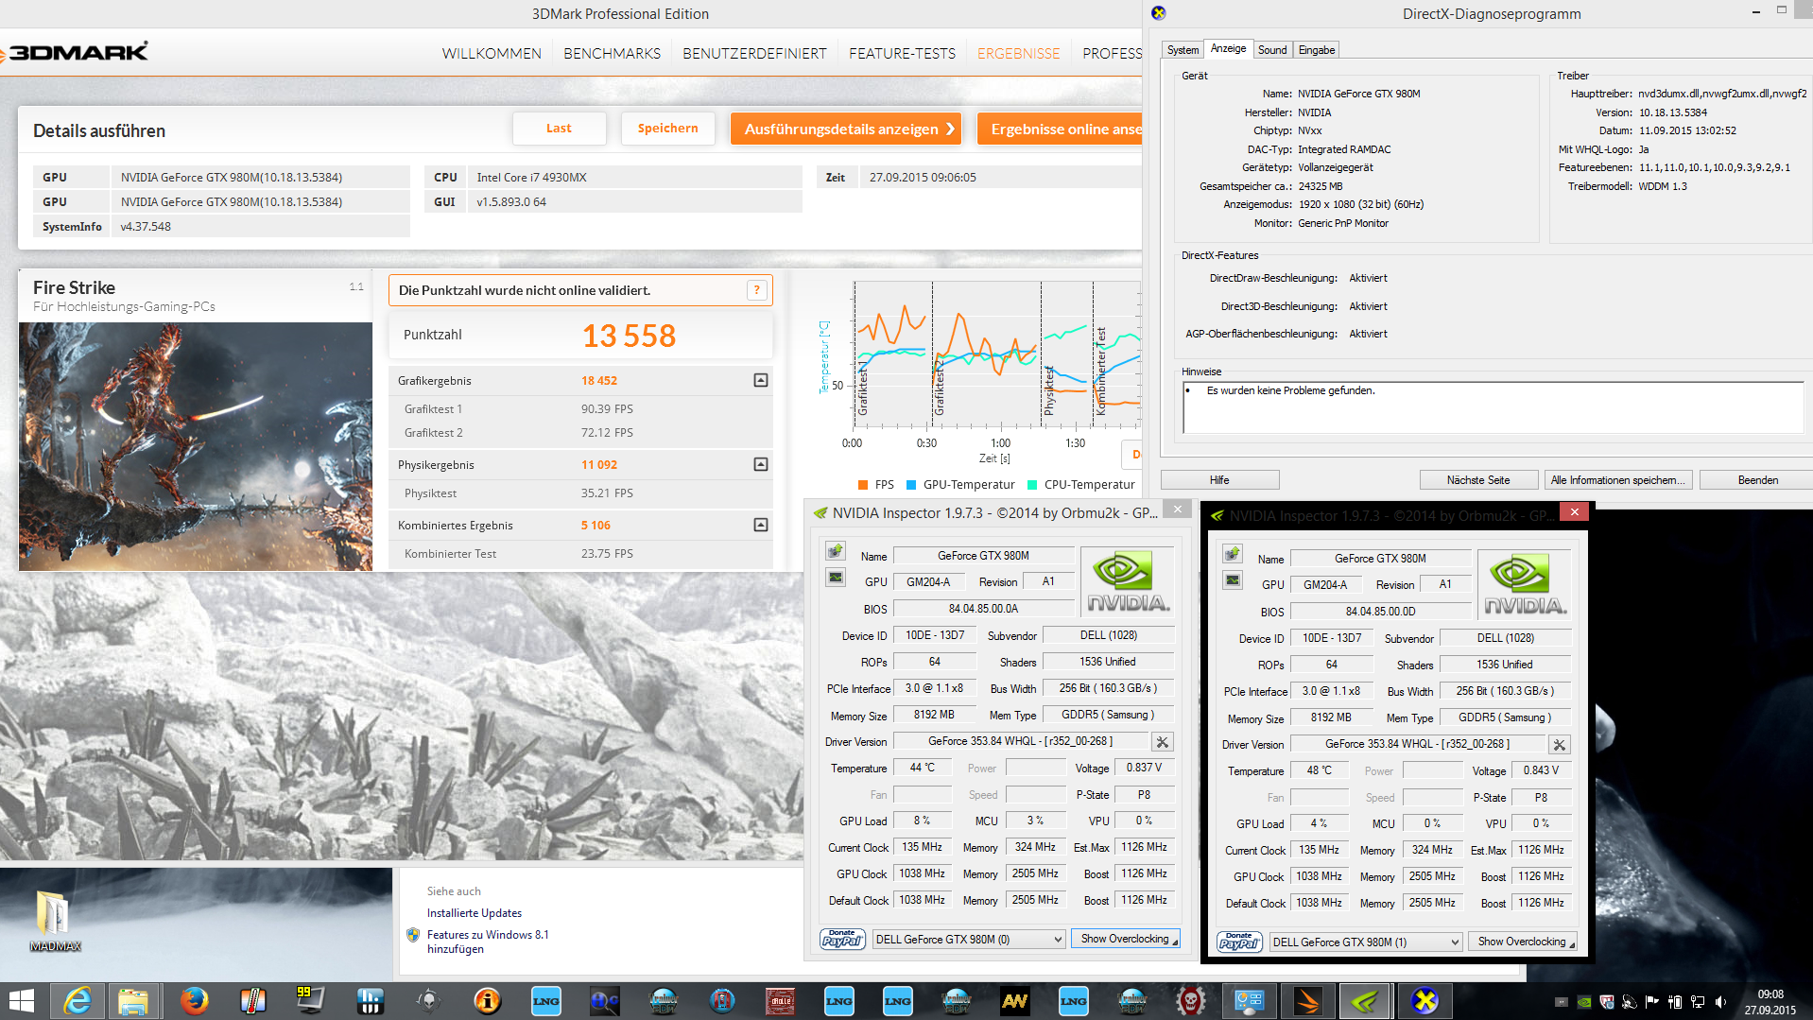1813x1020 pixels.
Task: Click Ergebnisse online ansehen button
Action: (x=1061, y=129)
